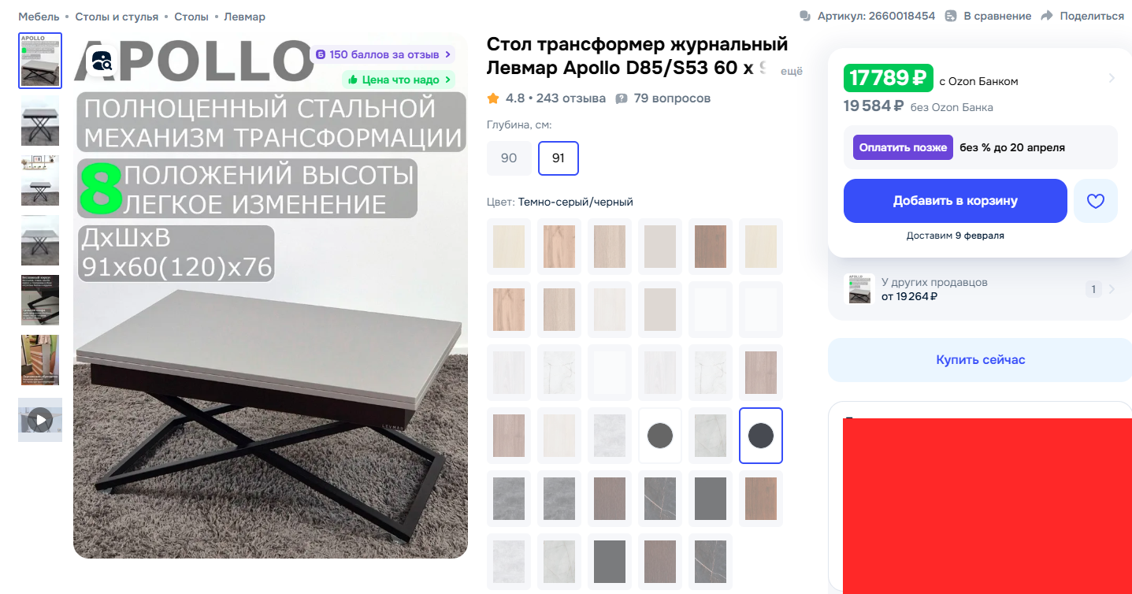This screenshot has width=1132, height=594.
Task: Click the orange rating star
Action: (493, 98)
